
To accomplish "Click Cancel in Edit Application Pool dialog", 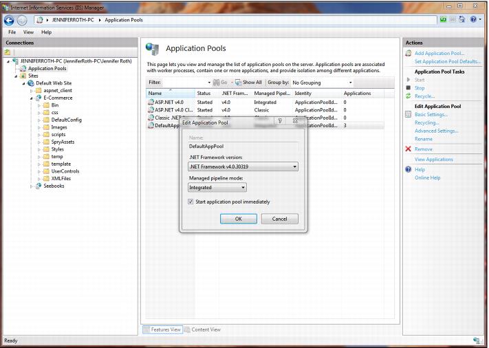I will pyautogui.click(x=279, y=219).
